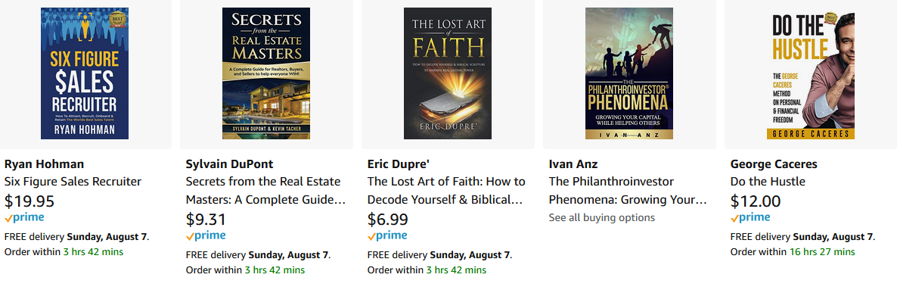The width and height of the screenshot is (897, 293).
Task: Click the Prime badge under the $9.31 price
Action: [206, 235]
